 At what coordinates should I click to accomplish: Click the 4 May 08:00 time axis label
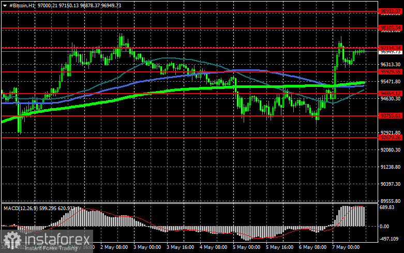pyautogui.click(x=213, y=247)
